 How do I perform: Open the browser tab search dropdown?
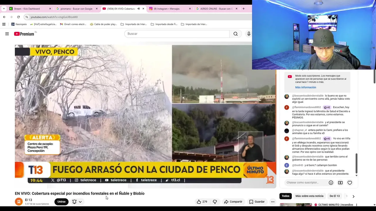point(4,8)
